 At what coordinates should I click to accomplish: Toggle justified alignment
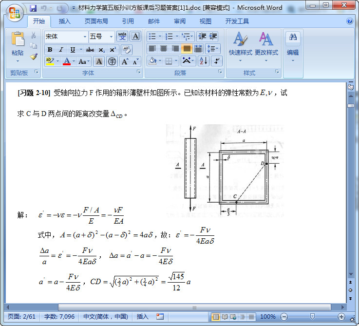[187, 49]
